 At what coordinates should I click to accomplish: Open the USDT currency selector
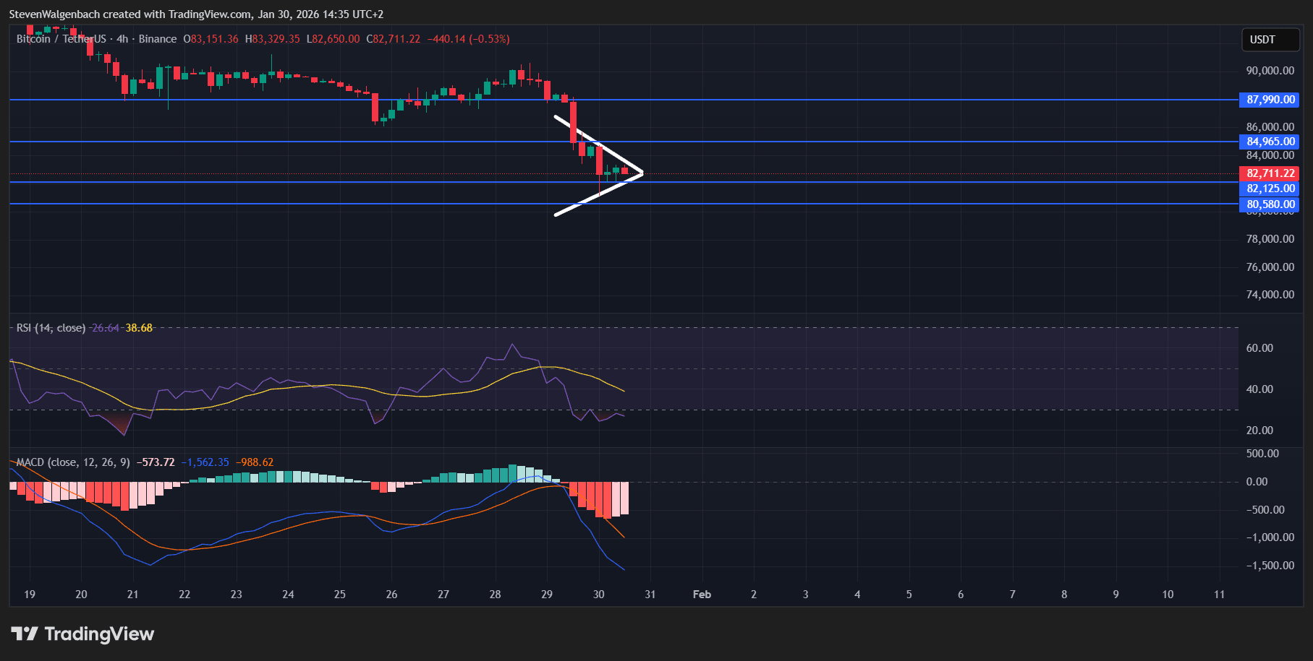(x=1270, y=40)
